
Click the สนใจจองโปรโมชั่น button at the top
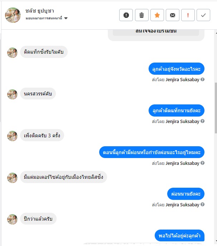coord(156,32)
